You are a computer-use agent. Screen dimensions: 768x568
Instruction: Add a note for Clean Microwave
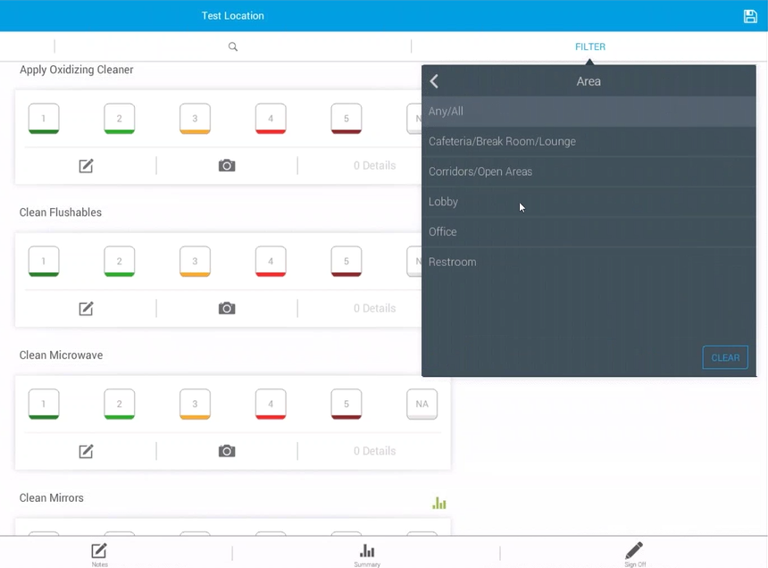[86, 451]
